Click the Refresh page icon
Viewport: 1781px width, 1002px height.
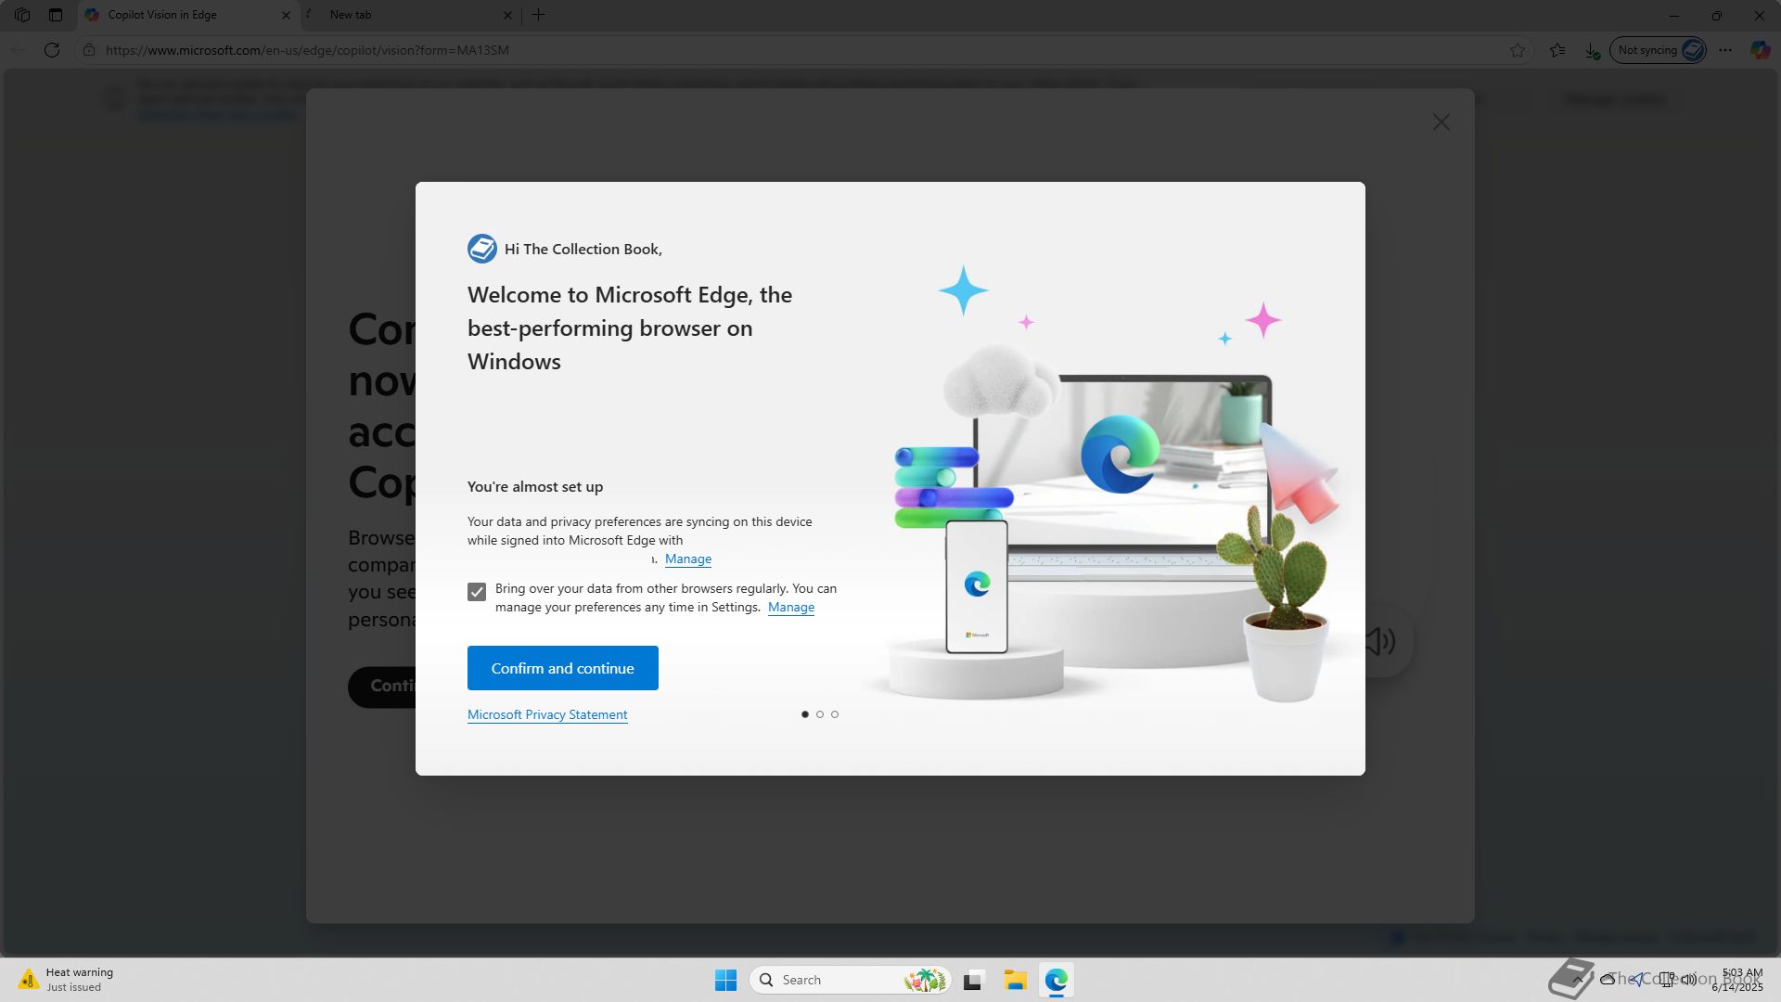coord(52,50)
